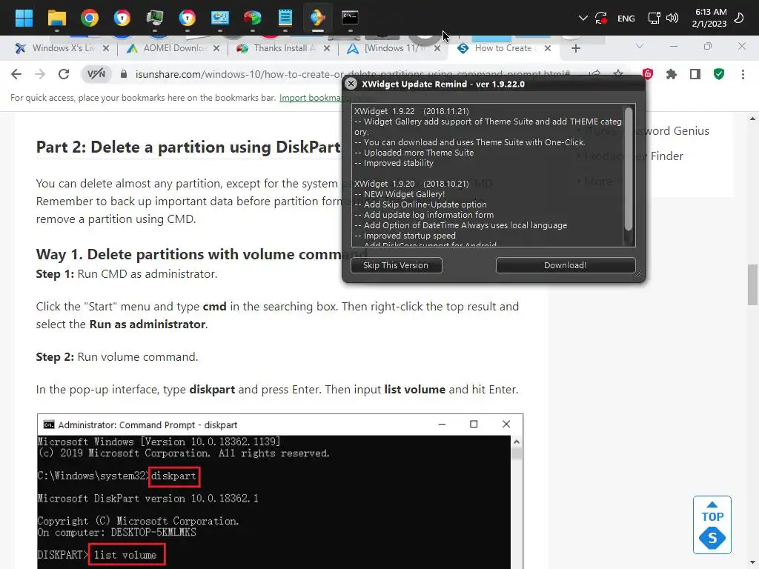Click the Product Key Finder sidebar link
The image size is (759, 569).
coord(634,156)
